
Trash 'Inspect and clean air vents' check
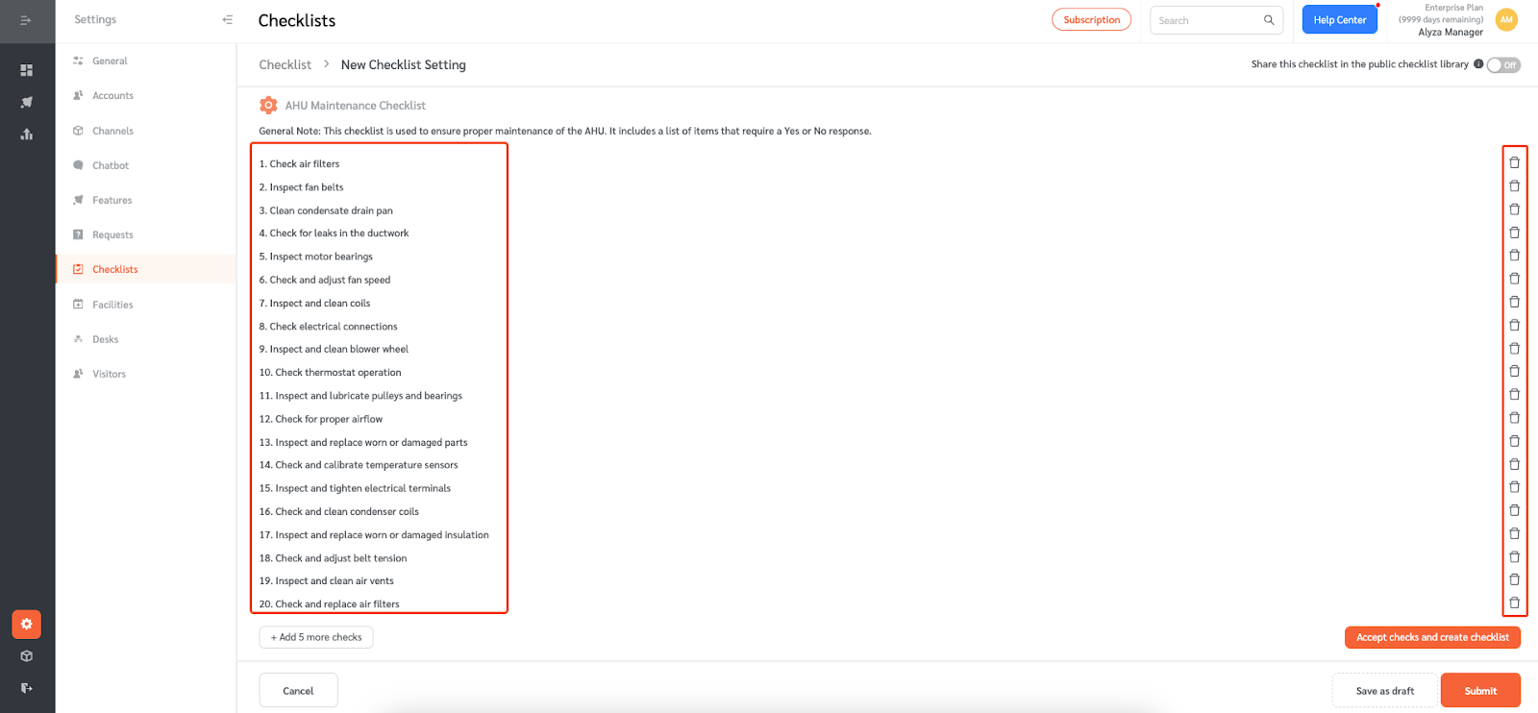(1514, 579)
